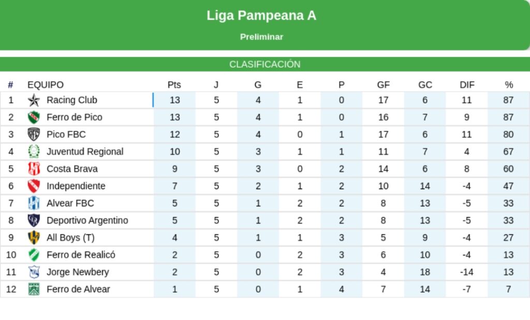Click the Ferro de Pico green crest

tap(34, 117)
